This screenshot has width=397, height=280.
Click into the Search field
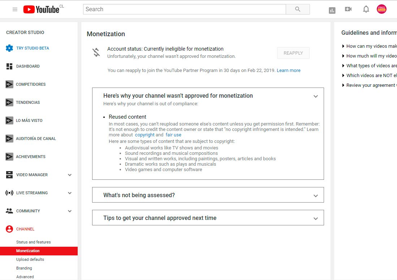pyautogui.click(x=185, y=9)
